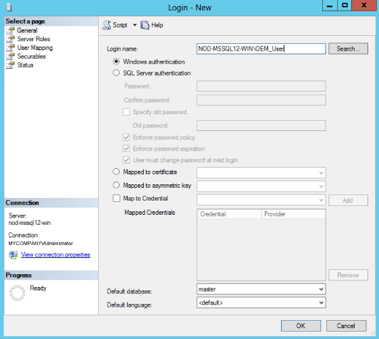Click the Credential column header
Viewport: 379px width, 339px height.
coord(230,214)
